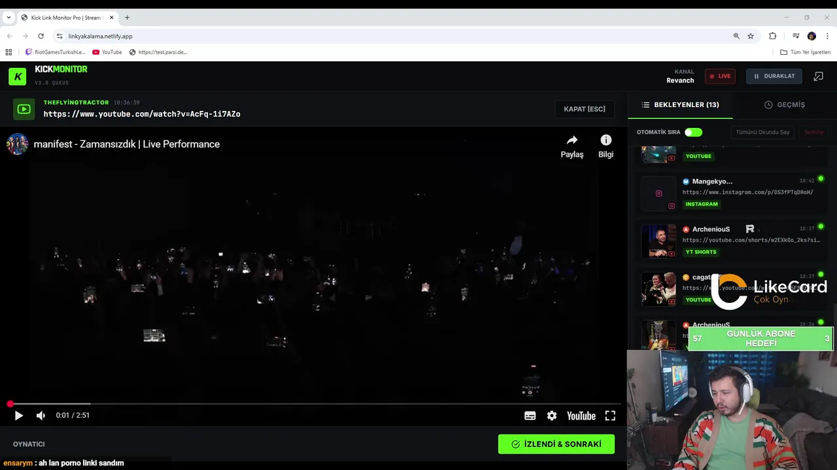Click the red LIVE indicator button

(x=720, y=76)
